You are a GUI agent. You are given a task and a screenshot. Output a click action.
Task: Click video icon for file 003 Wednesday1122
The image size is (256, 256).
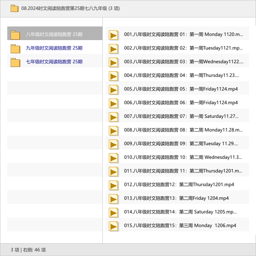(x=113, y=62)
